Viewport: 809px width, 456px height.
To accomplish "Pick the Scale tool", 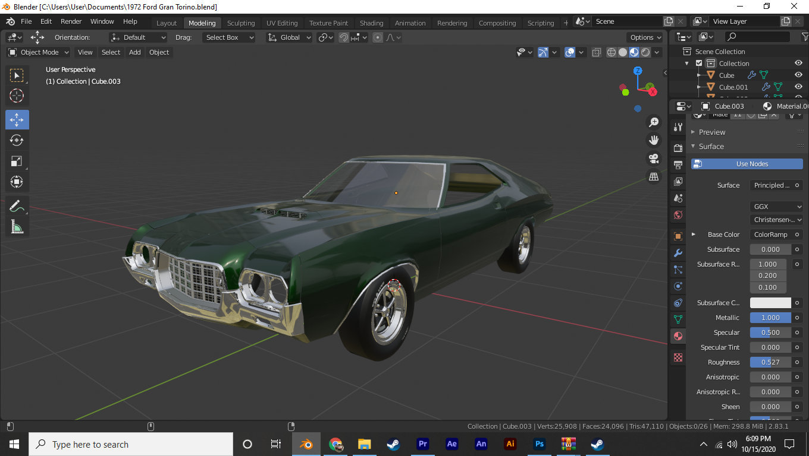I will click(17, 161).
